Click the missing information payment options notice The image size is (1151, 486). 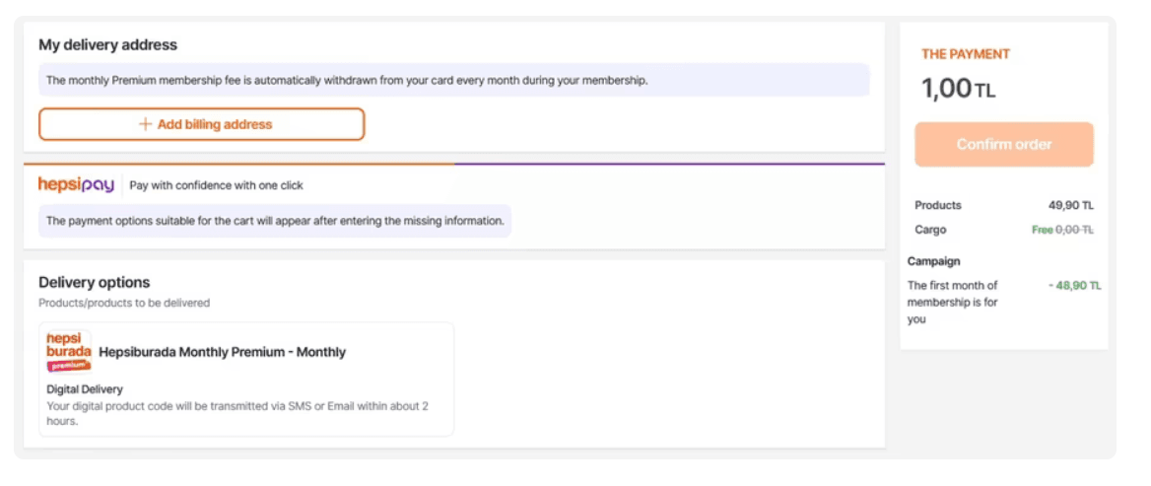coord(275,220)
